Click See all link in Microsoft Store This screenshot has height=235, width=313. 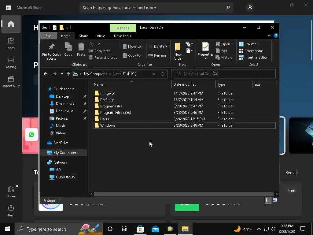[291, 173]
